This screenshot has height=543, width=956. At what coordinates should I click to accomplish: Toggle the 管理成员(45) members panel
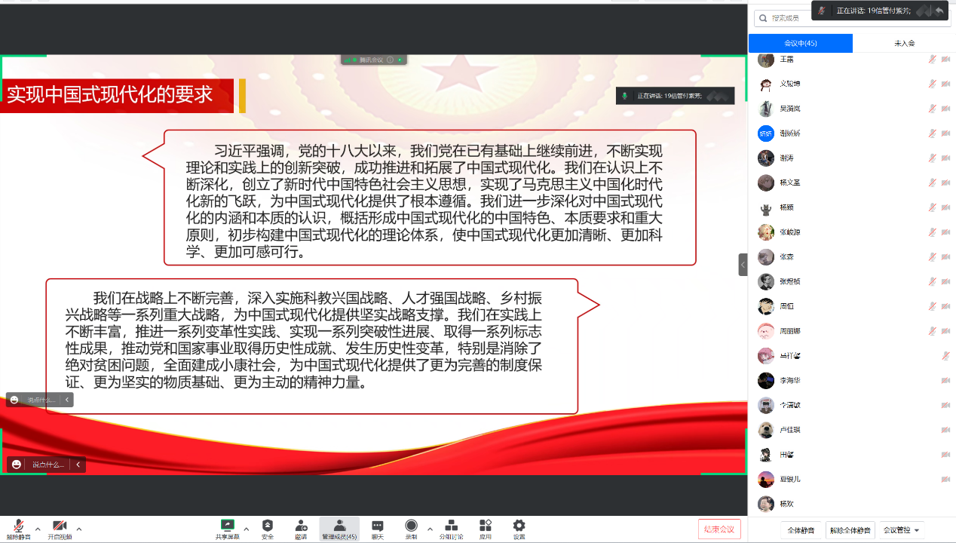339,526
